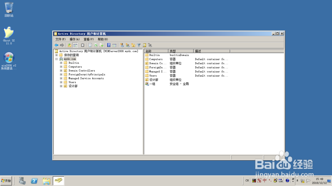Expand the Domain Controllers tree node

[61, 71]
